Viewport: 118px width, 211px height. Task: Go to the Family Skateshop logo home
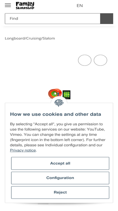pos(25,5)
